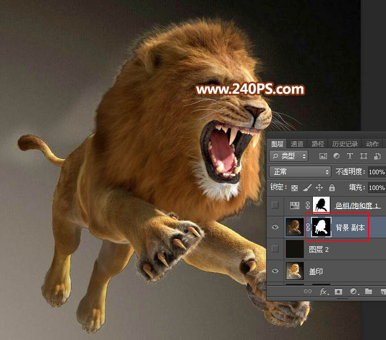Select the 盖印 layer thumbnail
The image size is (386, 340).
[295, 271]
